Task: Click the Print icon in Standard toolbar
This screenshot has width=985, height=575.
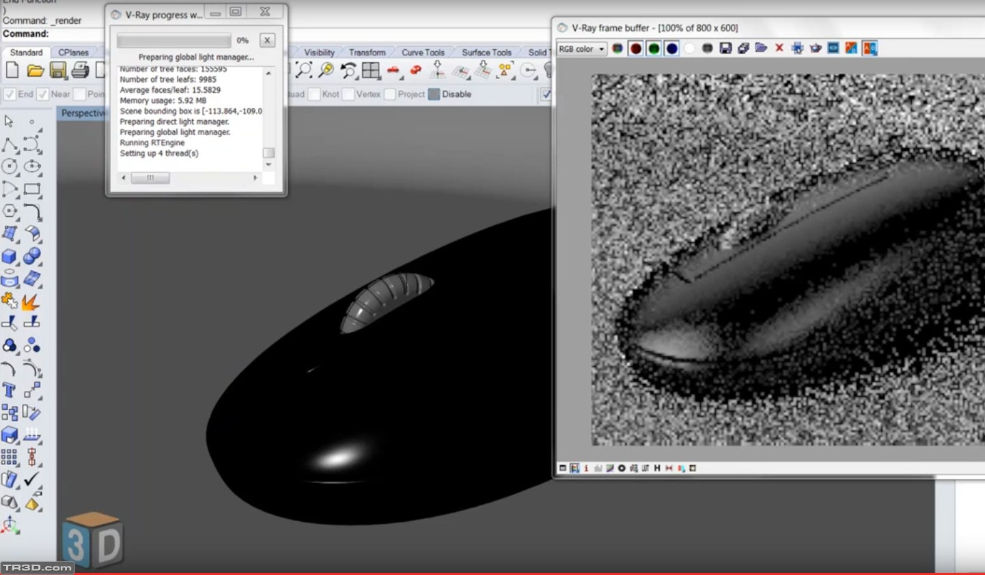Action: click(80, 70)
